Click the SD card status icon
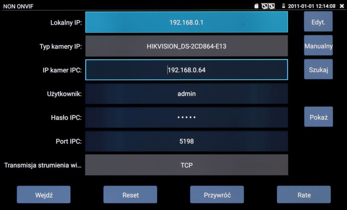This screenshot has height=210, width=347. 256,6
